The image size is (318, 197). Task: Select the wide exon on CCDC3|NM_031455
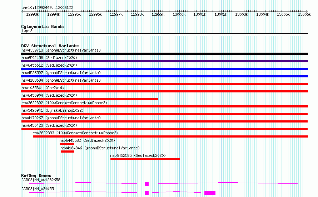pyautogui.click(x=210, y=193)
